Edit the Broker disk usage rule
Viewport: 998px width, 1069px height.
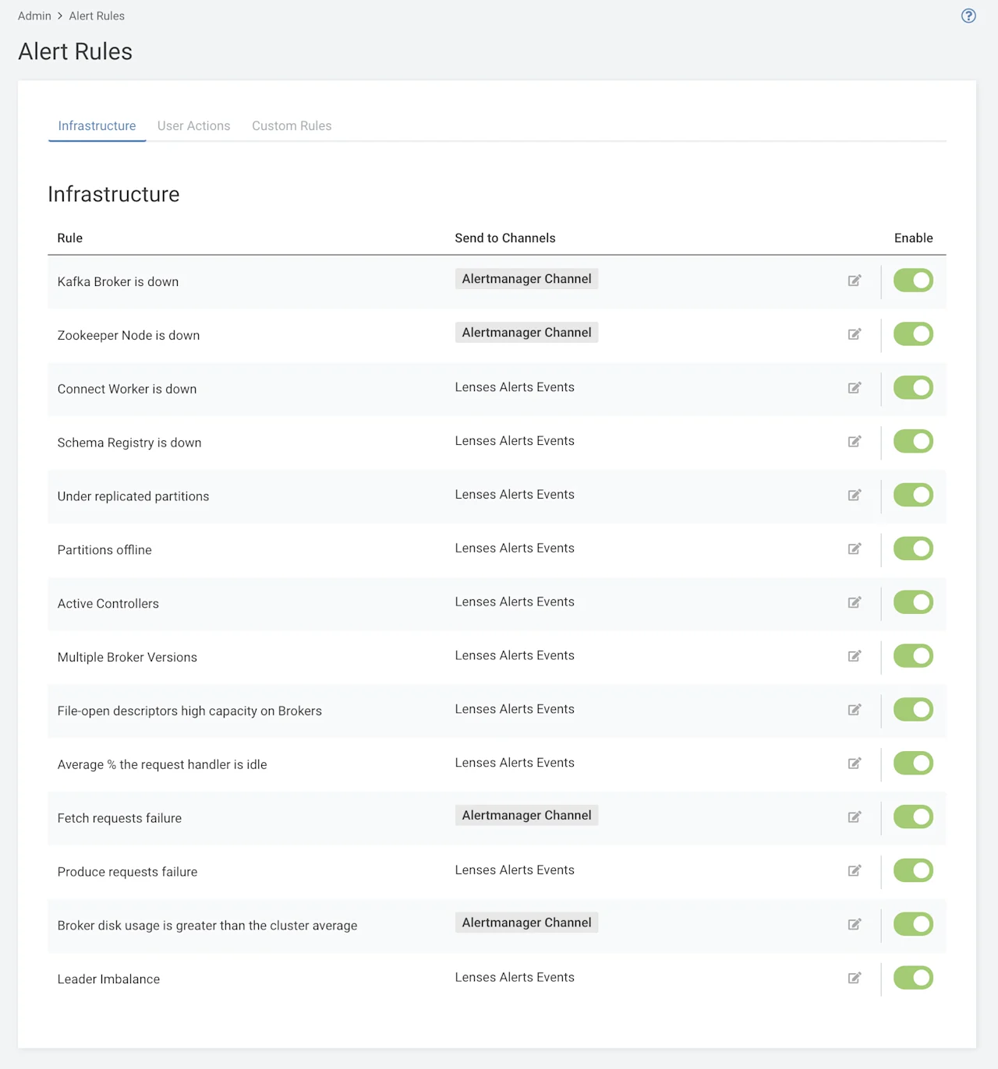855,925
